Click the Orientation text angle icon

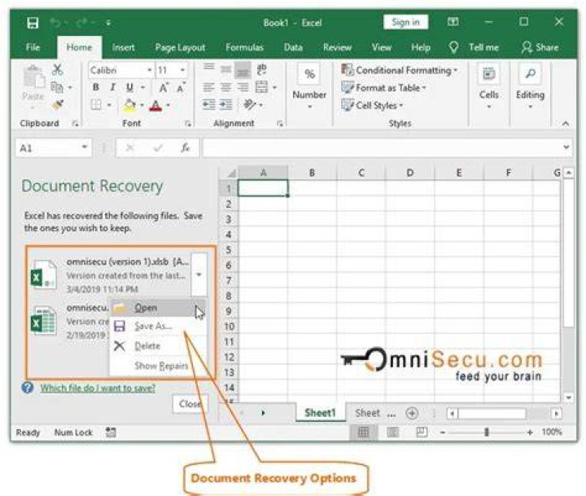[x=249, y=105]
